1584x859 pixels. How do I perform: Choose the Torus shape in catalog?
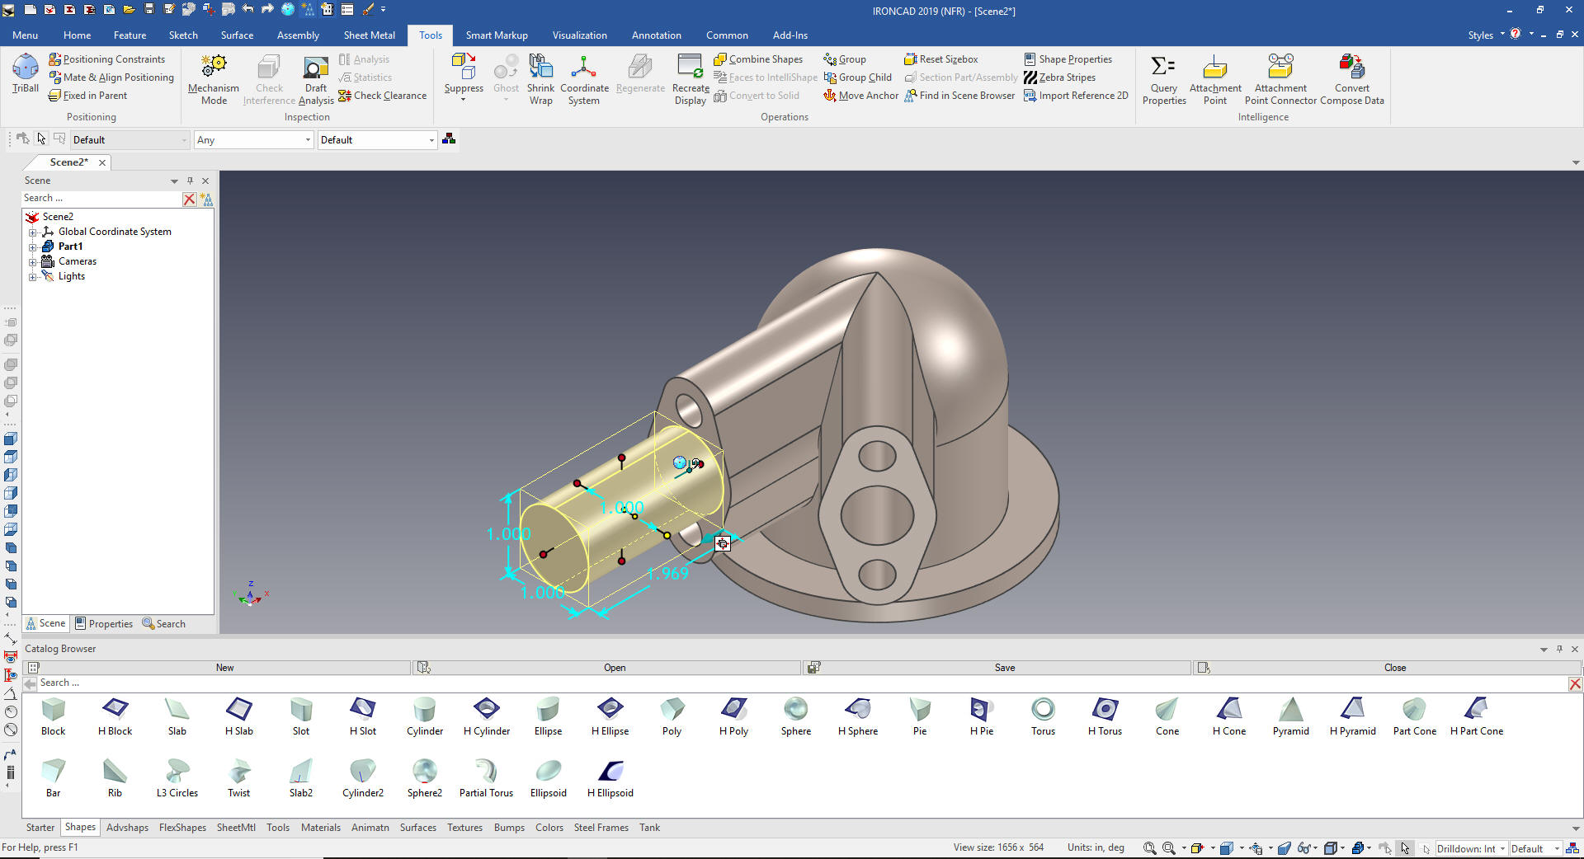click(x=1043, y=716)
